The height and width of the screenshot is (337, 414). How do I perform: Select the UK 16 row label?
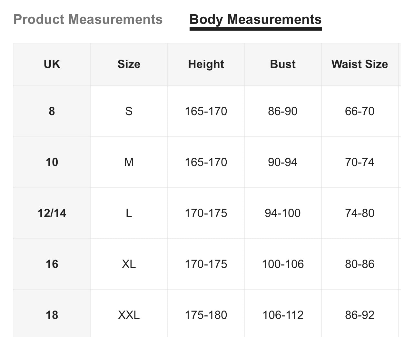(52, 264)
